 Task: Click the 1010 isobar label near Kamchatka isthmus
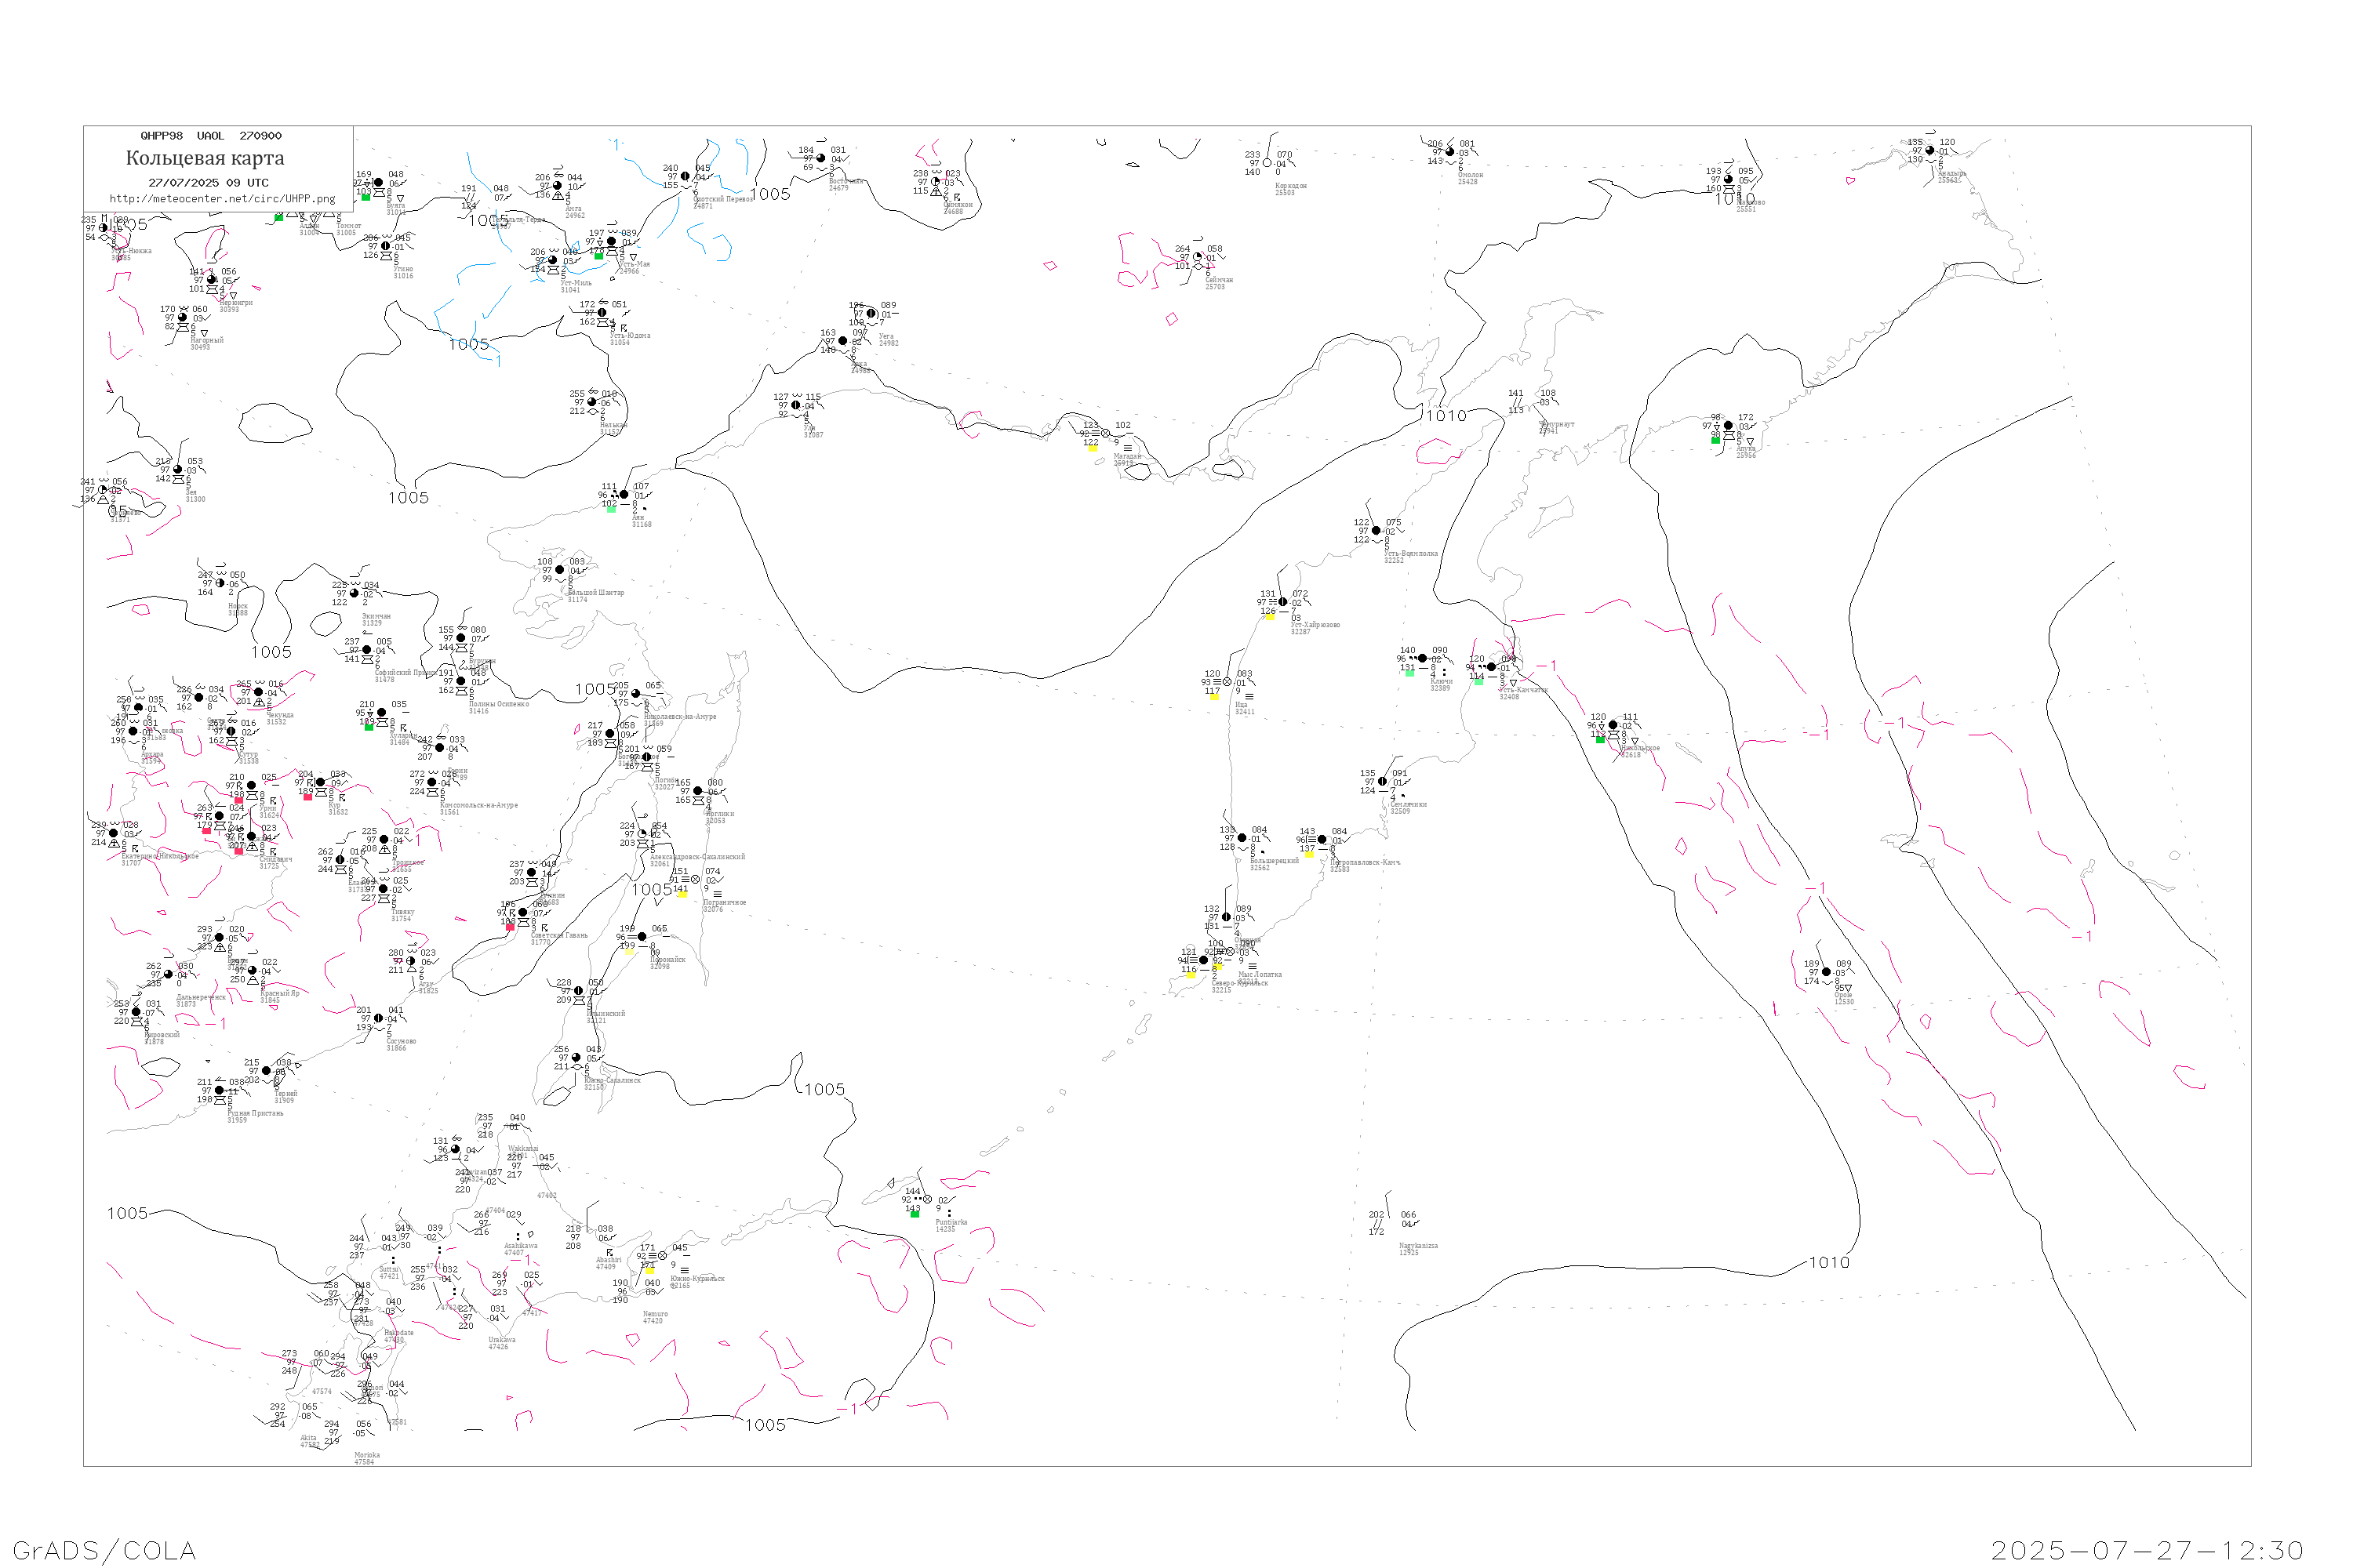[1446, 416]
